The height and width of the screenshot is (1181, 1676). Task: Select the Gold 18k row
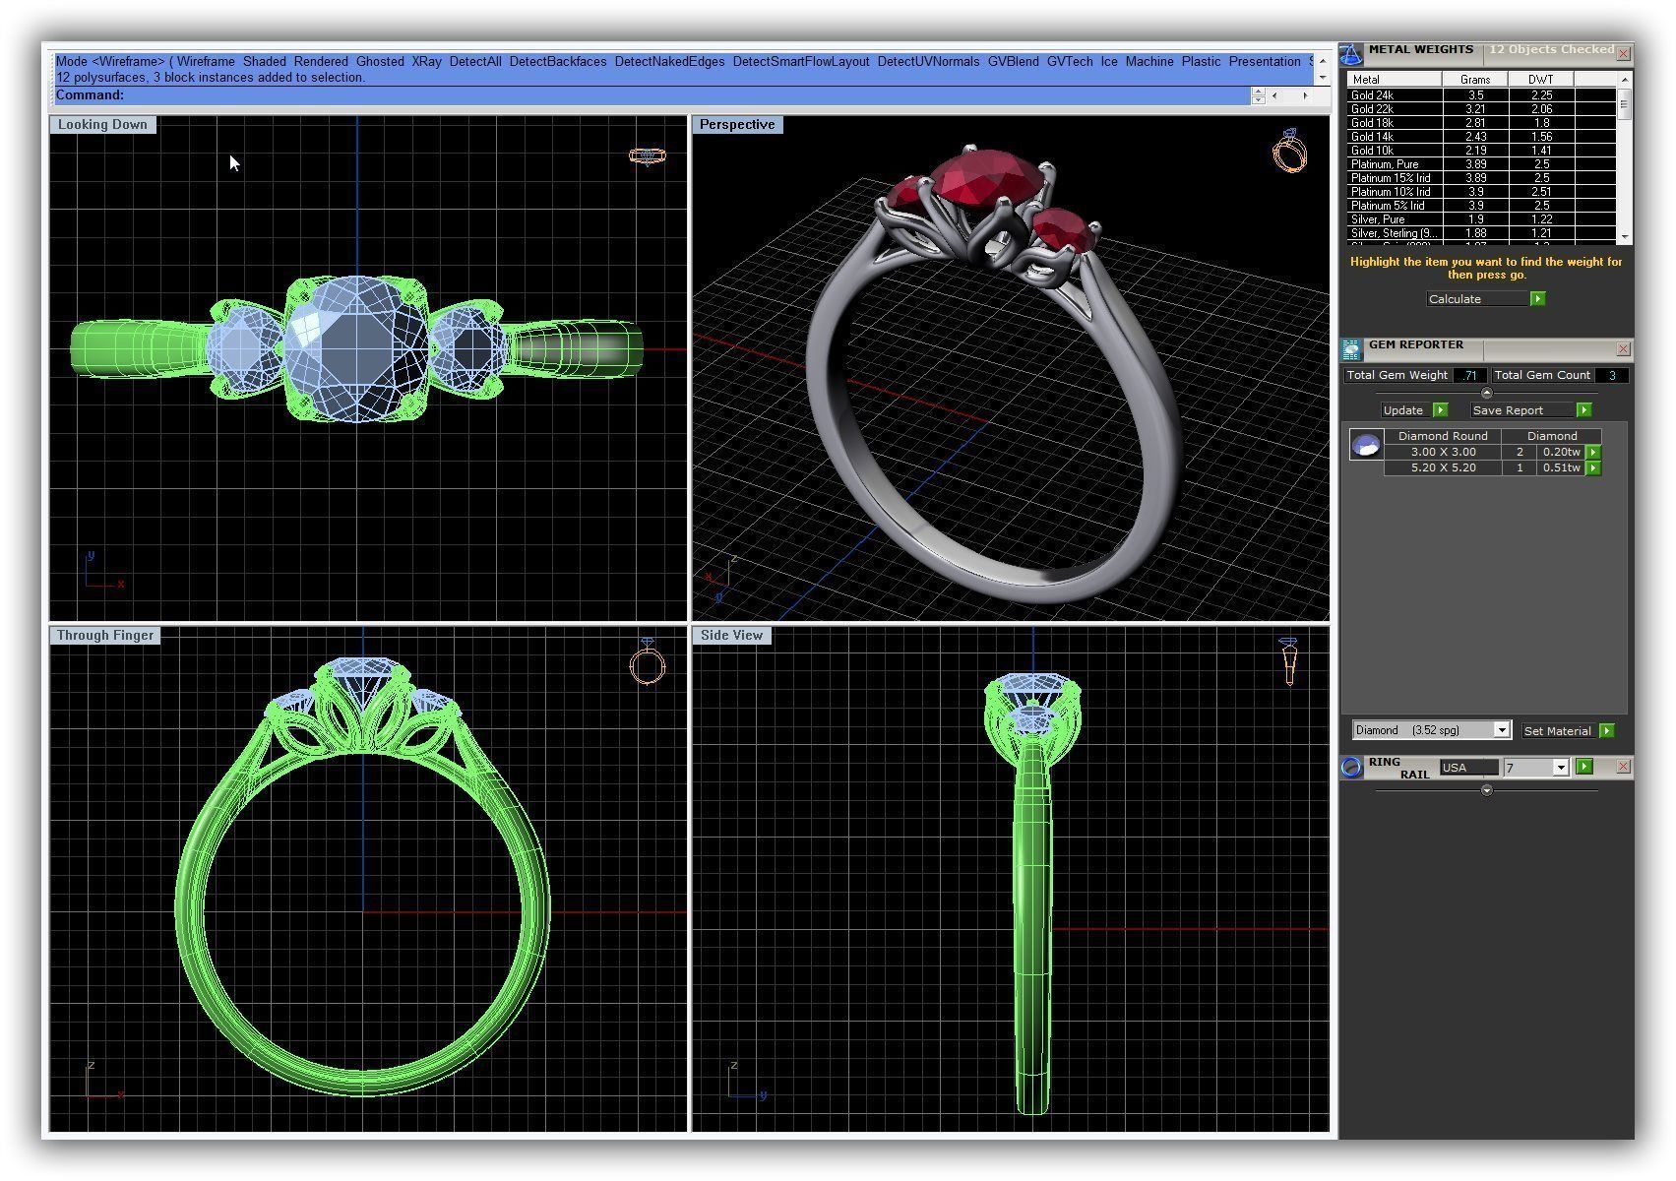tap(1481, 123)
